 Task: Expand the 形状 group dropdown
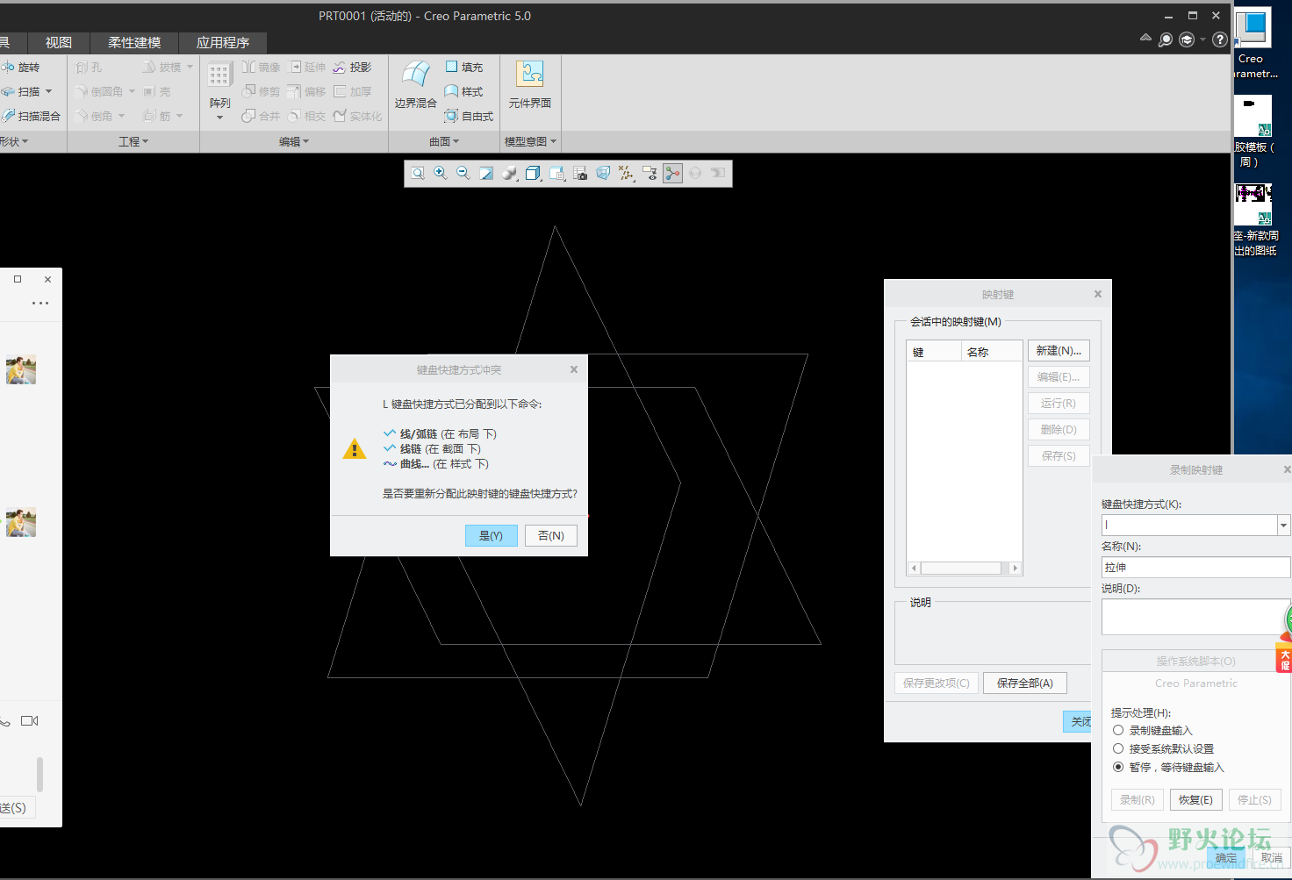pyautogui.click(x=14, y=141)
